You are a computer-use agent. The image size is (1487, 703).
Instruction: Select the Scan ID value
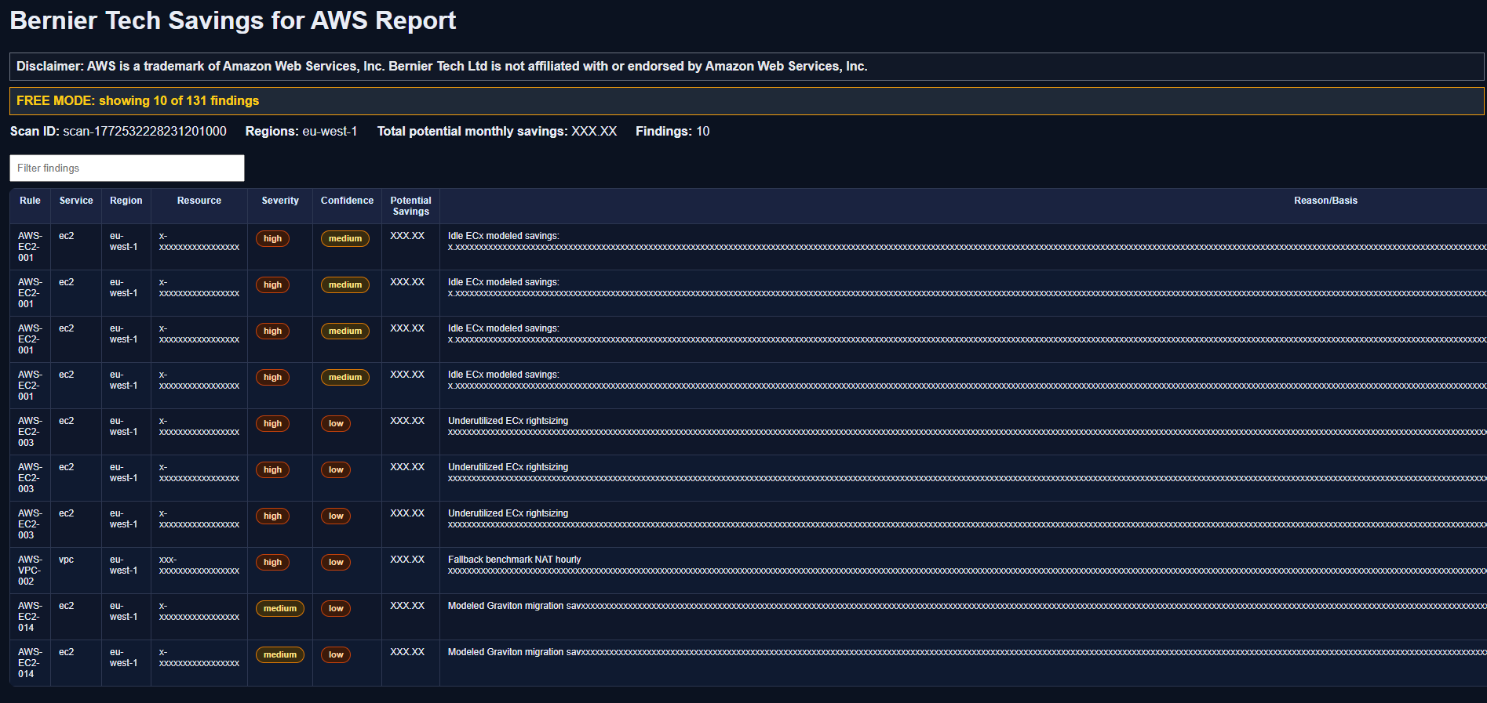pyautogui.click(x=145, y=132)
